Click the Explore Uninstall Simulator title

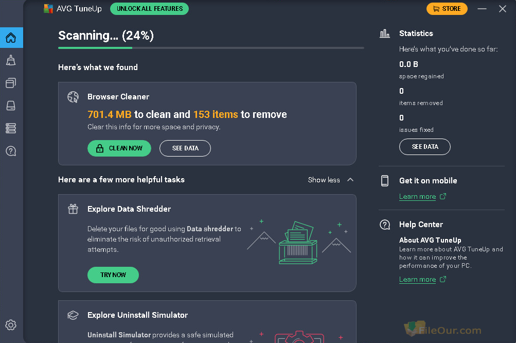tap(137, 315)
